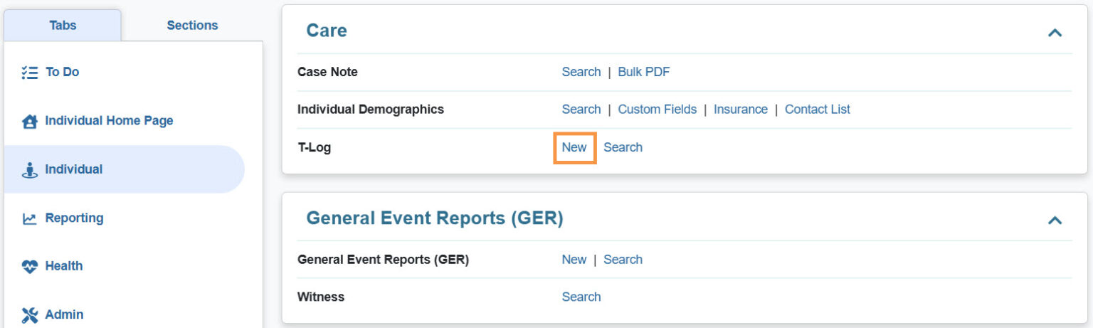Open Health via the heart icon
Image resolution: width=1093 pixels, height=328 pixels.
pos(29,267)
